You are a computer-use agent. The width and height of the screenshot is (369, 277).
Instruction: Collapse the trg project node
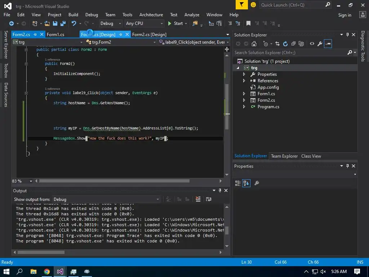pos(238,68)
